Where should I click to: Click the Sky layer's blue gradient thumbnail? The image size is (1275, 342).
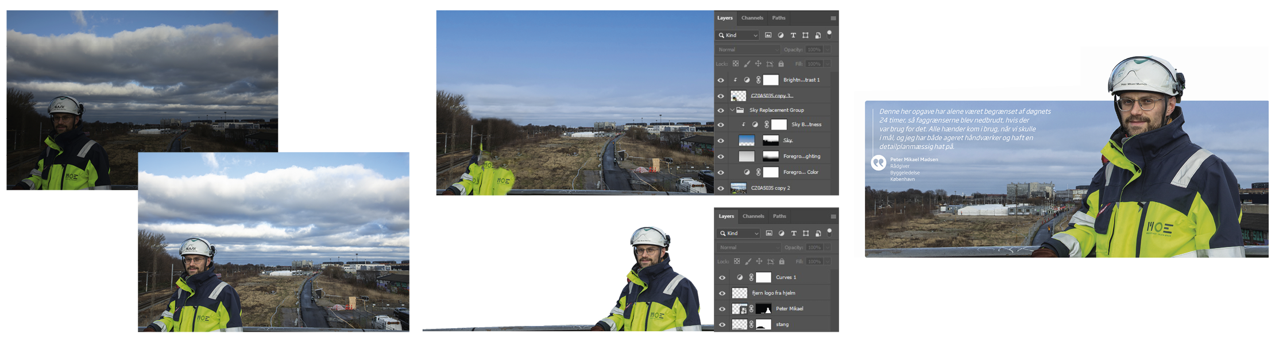[746, 141]
